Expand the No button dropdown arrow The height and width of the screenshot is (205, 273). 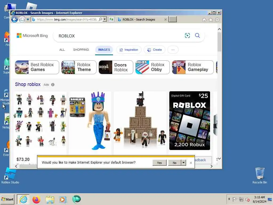point(183,163)
